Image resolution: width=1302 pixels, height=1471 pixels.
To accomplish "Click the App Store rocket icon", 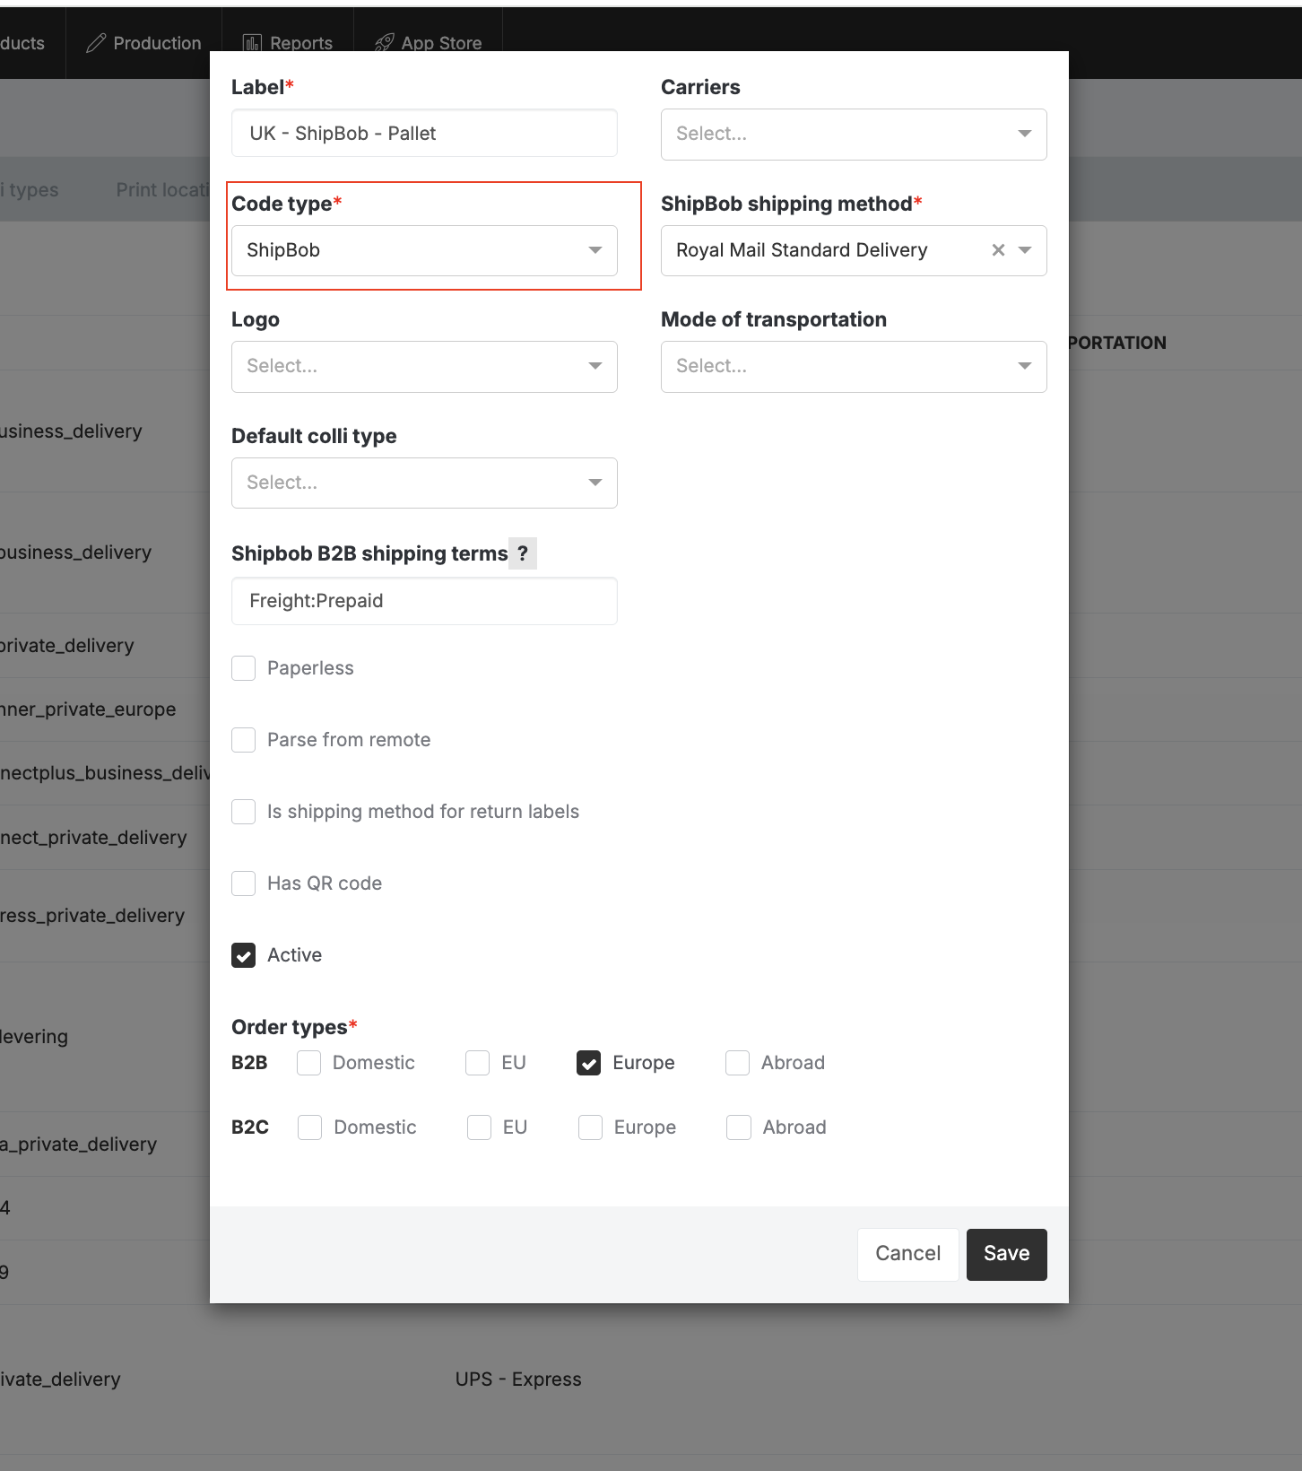I will click(x=385, y=43).
